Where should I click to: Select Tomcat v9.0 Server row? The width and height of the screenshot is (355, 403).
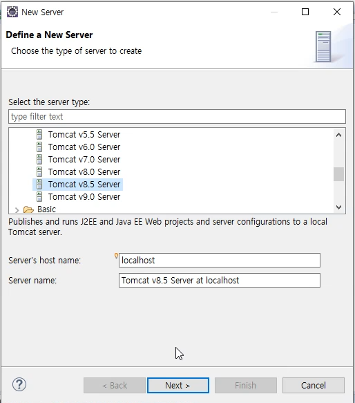click(x=78, y=196)
